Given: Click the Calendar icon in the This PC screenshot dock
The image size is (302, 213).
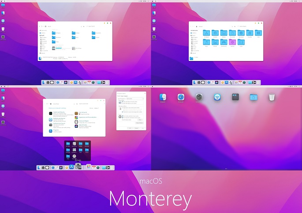Looking at the screenshot, I should pos(89,83).
